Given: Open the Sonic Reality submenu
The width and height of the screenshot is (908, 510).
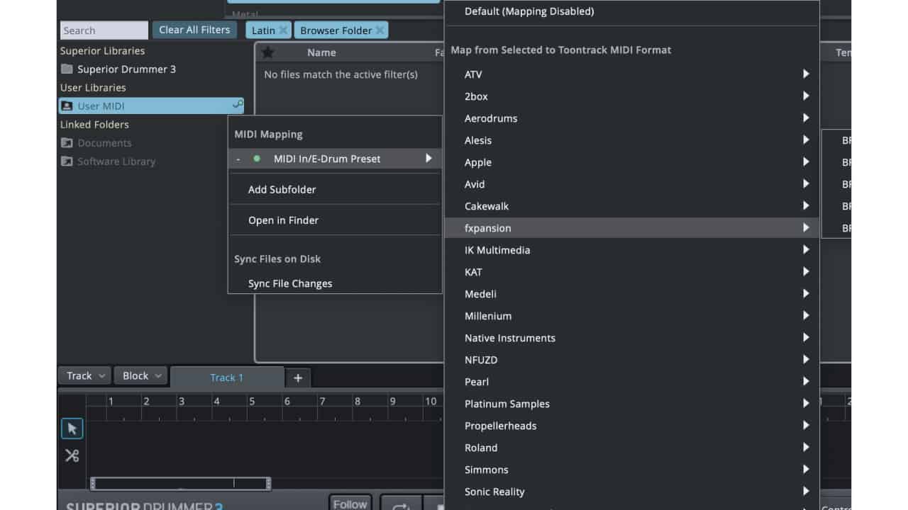Looking at the screenshot, I should (x=632, y=492).
